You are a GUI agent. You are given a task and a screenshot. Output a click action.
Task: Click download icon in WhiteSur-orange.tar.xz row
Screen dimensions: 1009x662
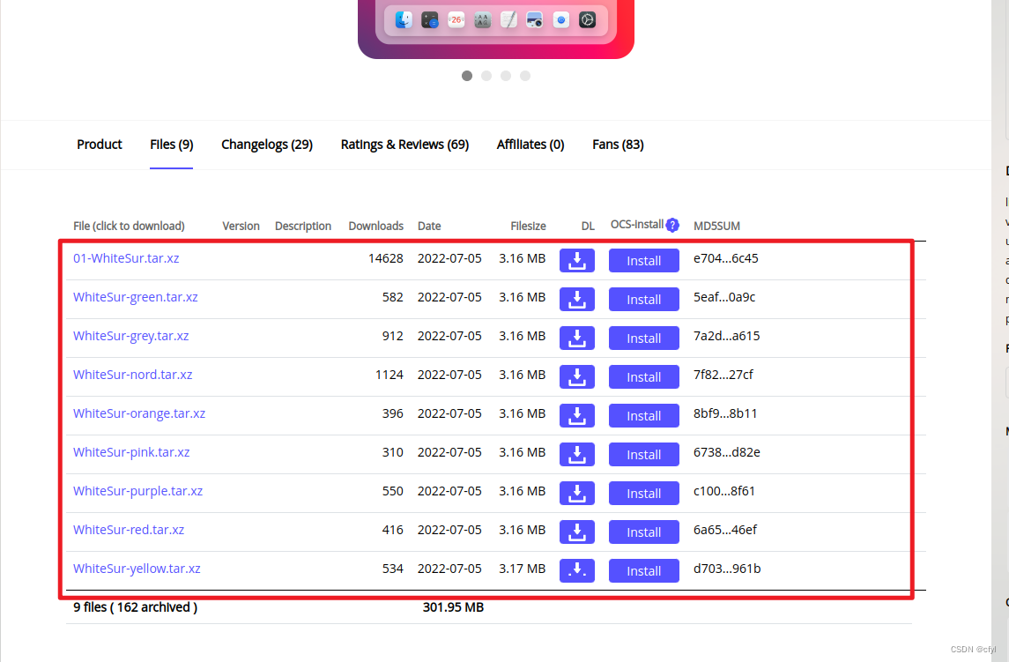tap(576, 416)
